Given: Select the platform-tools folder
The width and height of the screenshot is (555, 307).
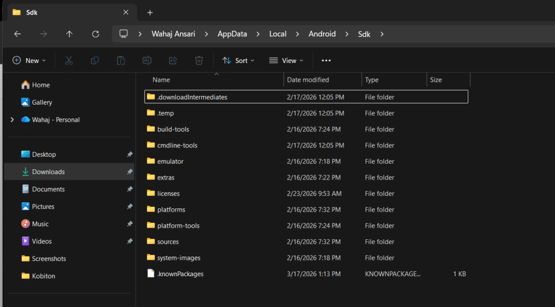Looking at the screenshot, I should 178,226.
